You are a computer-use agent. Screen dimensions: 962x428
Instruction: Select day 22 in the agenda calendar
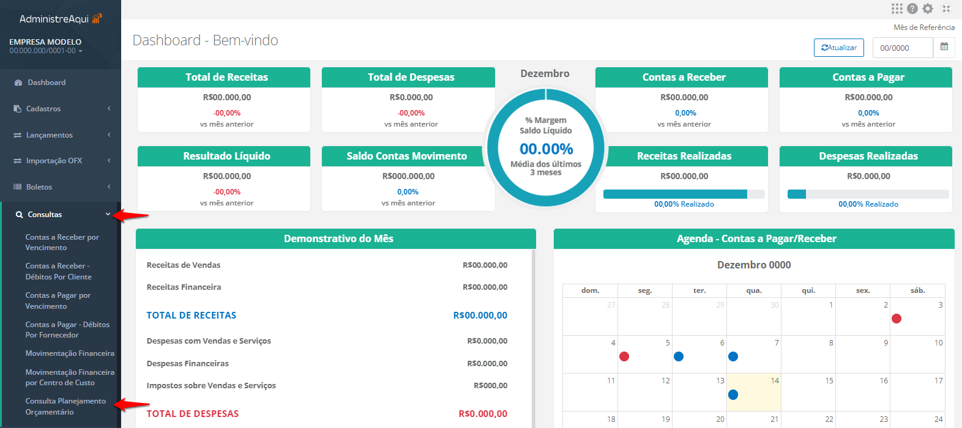808,419
